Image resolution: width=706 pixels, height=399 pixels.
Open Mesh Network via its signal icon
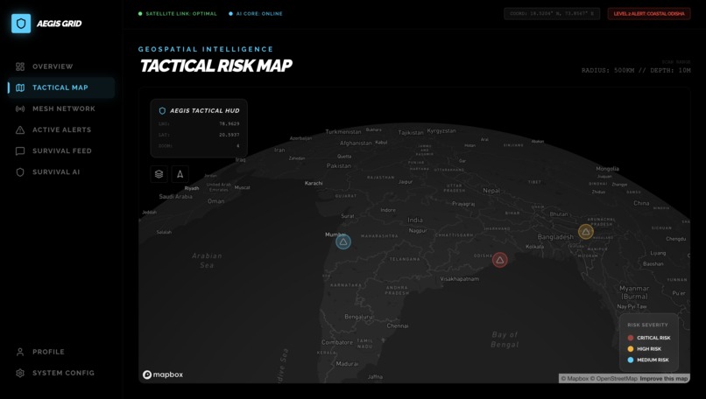[x=20, y=108]
